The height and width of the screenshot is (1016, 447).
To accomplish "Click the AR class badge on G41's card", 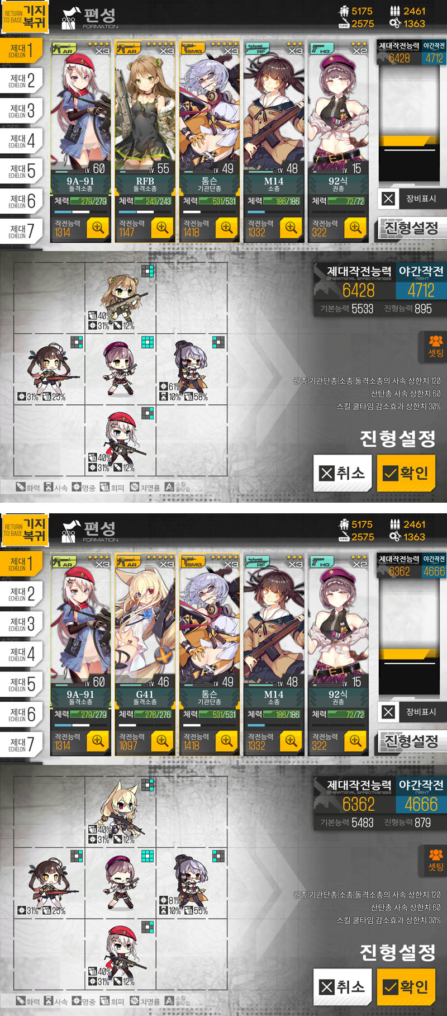I will pos(129,561).
